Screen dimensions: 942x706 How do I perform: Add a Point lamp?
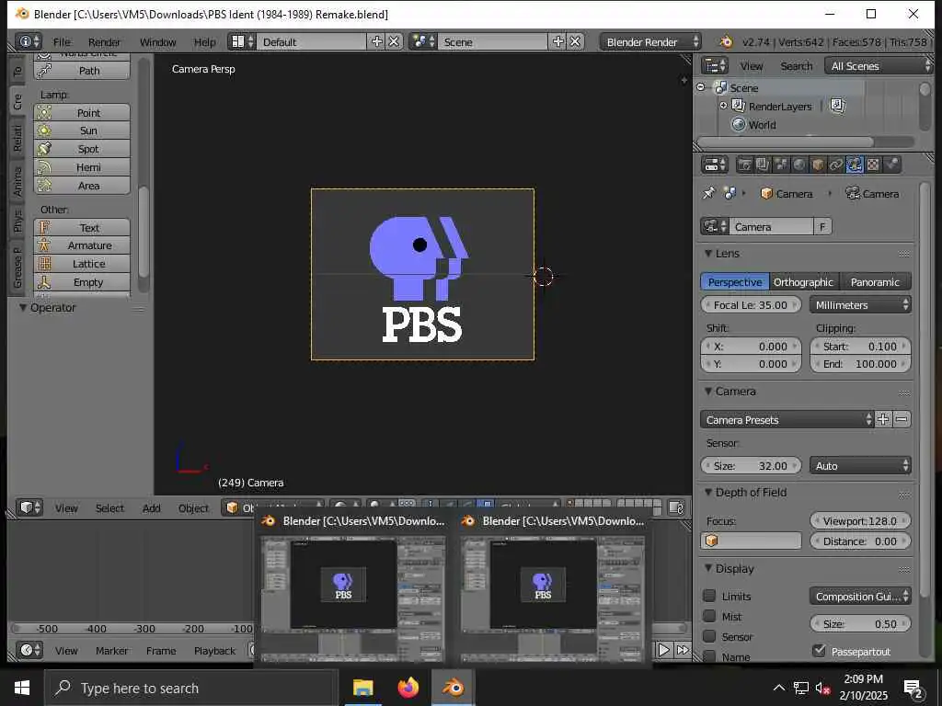82,113
